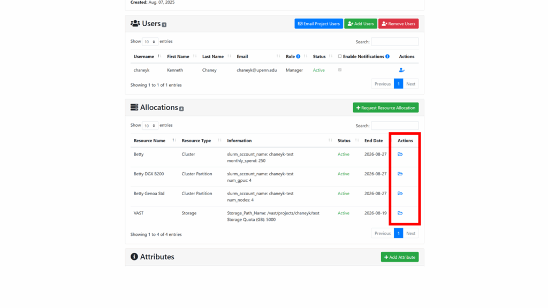Toggle chaneyk's notification checkbox in the row
This screenshot has width=548, height=308.
click(340, 70)
